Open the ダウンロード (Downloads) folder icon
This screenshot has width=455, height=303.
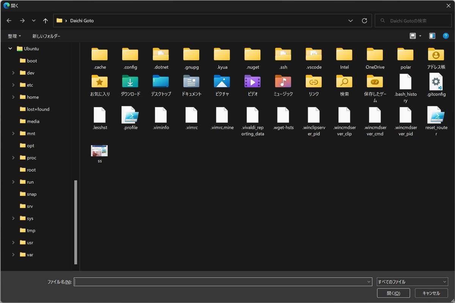pyautogui.click(x=130, y=82)
